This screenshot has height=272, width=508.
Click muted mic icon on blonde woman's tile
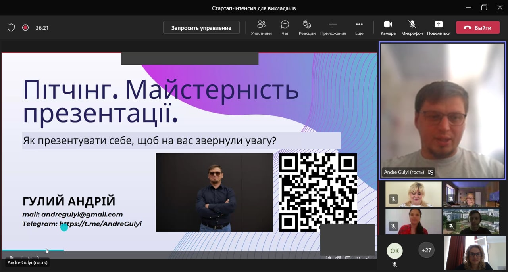(393, 199)
